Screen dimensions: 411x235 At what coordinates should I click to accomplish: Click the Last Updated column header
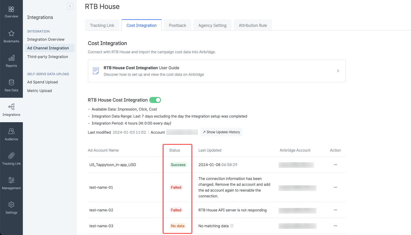pyautogui.click(x=210, y=150)
